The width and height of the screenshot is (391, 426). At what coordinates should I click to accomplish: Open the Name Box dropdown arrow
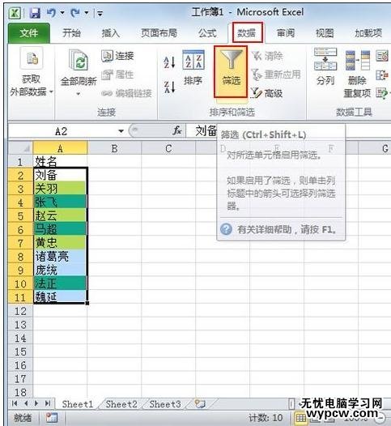point(121,131)
